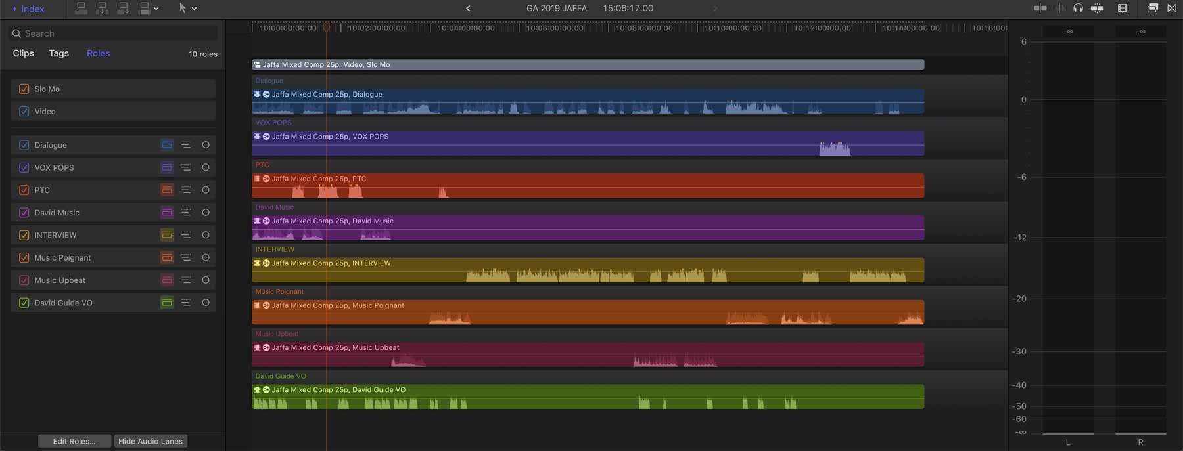Focus on the David Music role
Screen dimensions: 1183x451
[206, 213]
